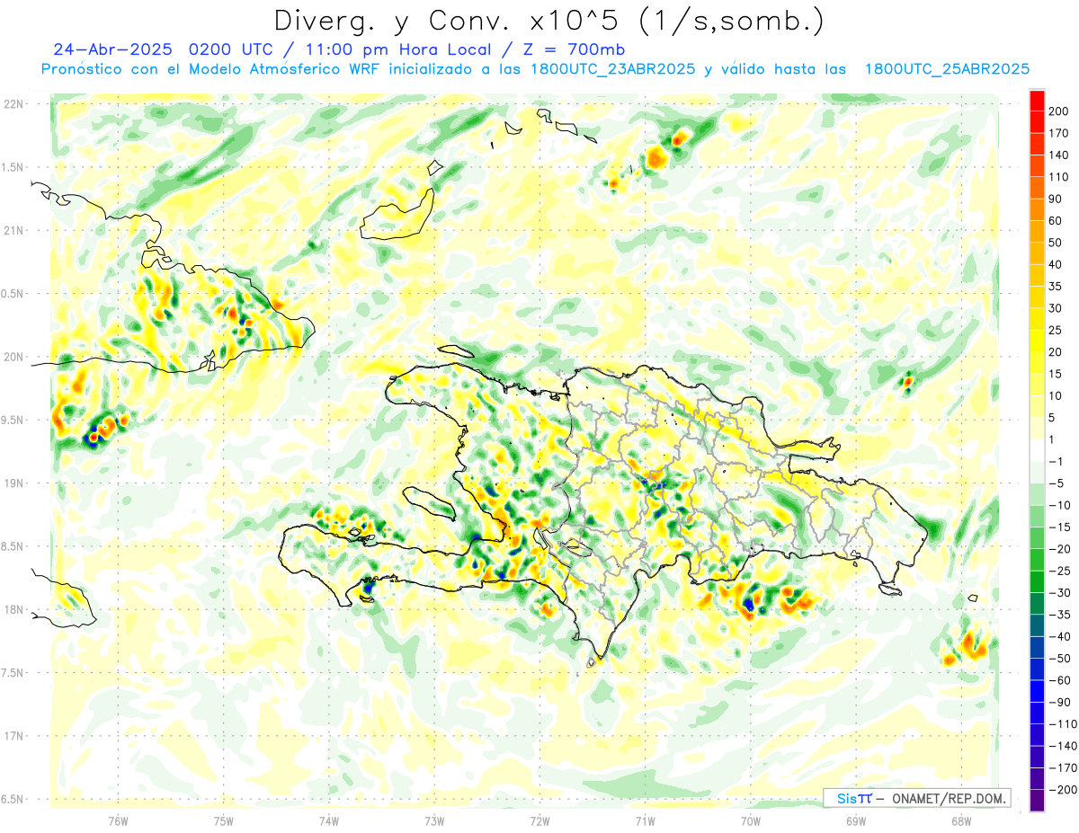This screenshot has height=833, width=1079.
Task: Select the -15 color scale label
Action: coord(1058,527)
